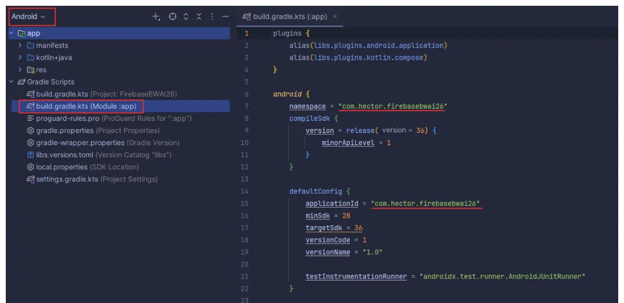Click the add new file plus icon
Image resolution: width=624 pixels, height=303 pixels.
156,16
